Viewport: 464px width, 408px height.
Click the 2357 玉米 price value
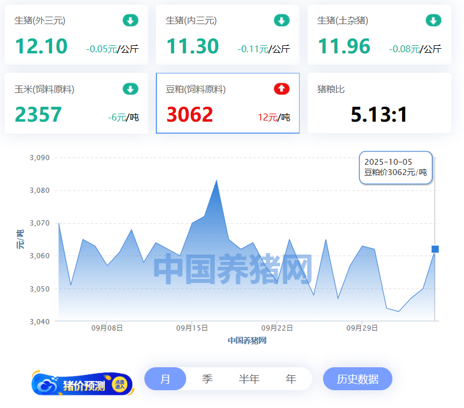[x=38, y=115]
